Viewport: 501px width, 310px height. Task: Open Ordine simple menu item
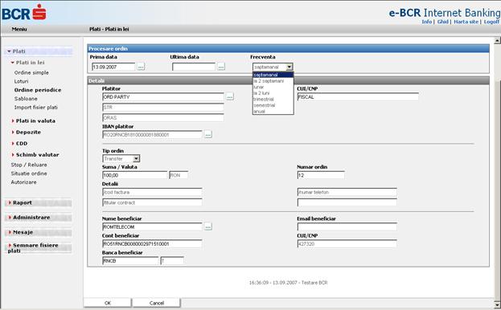click(31, 73)
